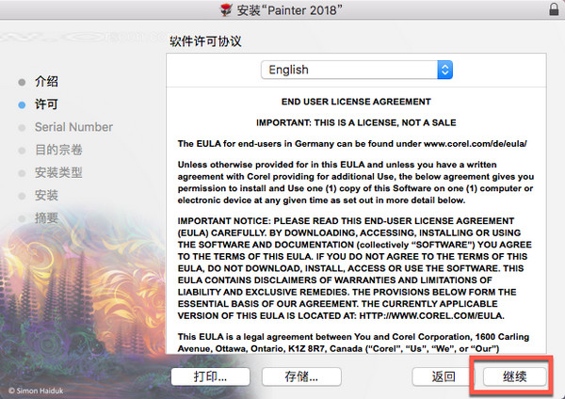Image resolution: width=565 pixels, height=399 pixels.
Task: Select the 摘要 step in sidebar
Action: [46, 218]
